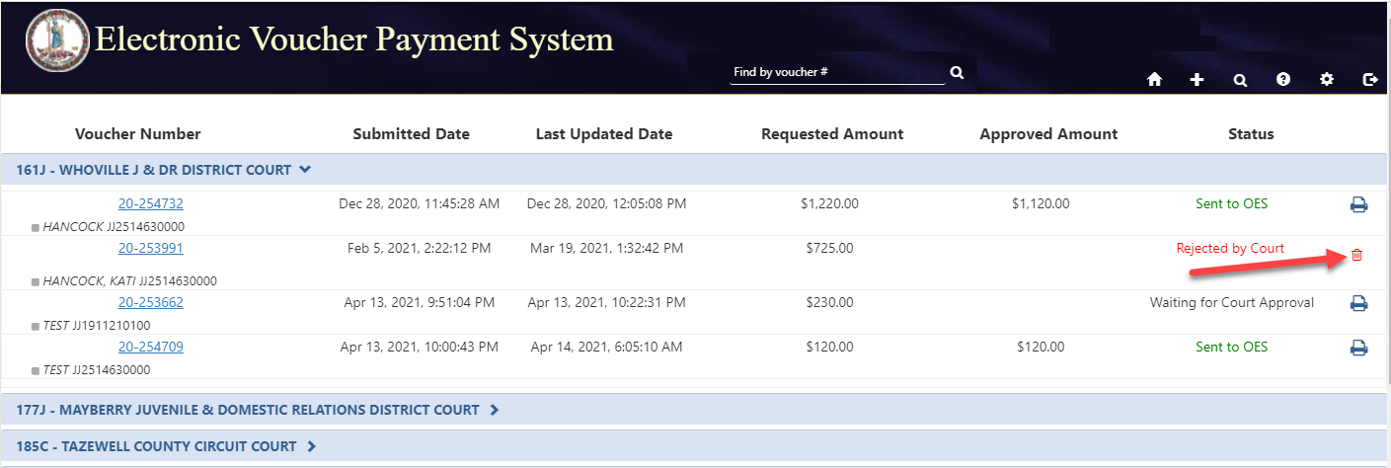Click the Home icon in header
Viewport: 1391px width, 468px height.
pos(1154,80)
